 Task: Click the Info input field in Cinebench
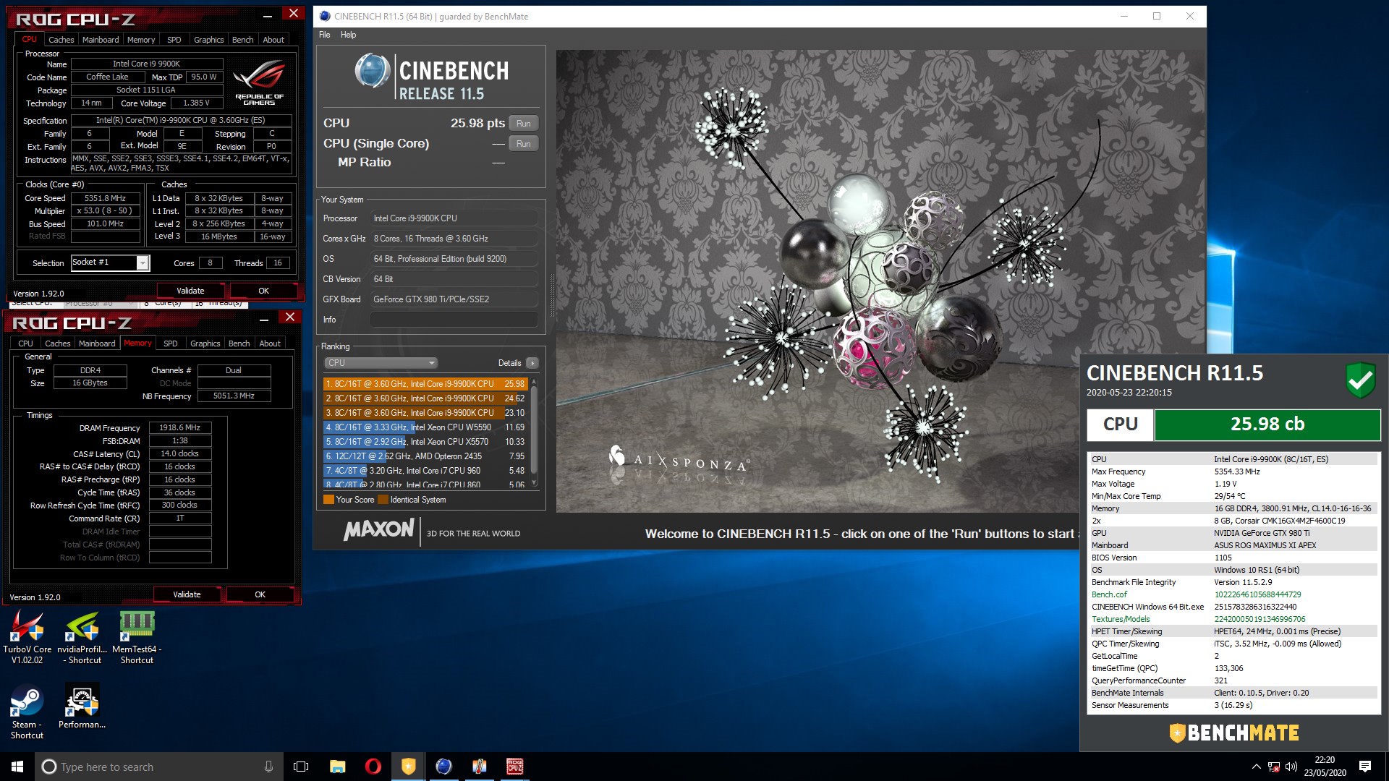pyautogui.click(x=454, y=320)
